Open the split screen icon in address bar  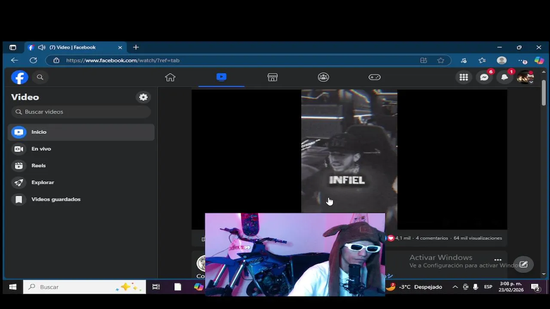424,61
